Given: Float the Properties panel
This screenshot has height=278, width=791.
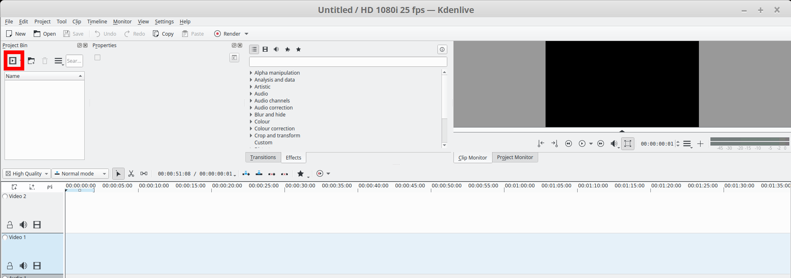Looking at the screenshot, I should click(x=234, y=46).
